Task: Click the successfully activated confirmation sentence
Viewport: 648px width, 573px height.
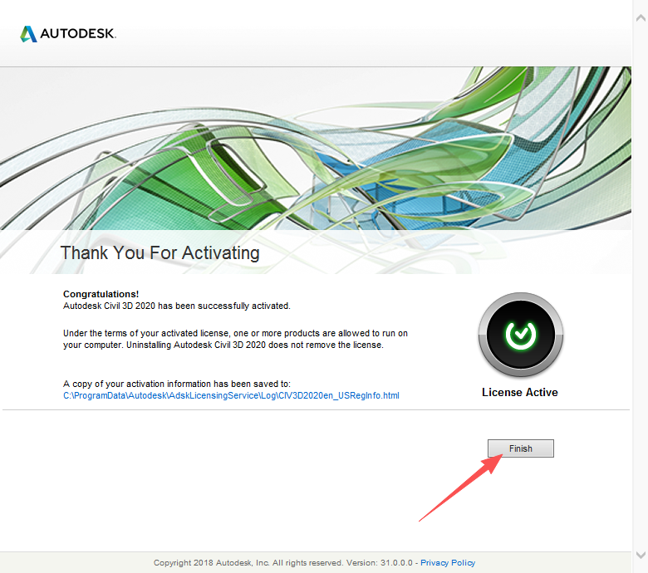Action: pos(177,306)
